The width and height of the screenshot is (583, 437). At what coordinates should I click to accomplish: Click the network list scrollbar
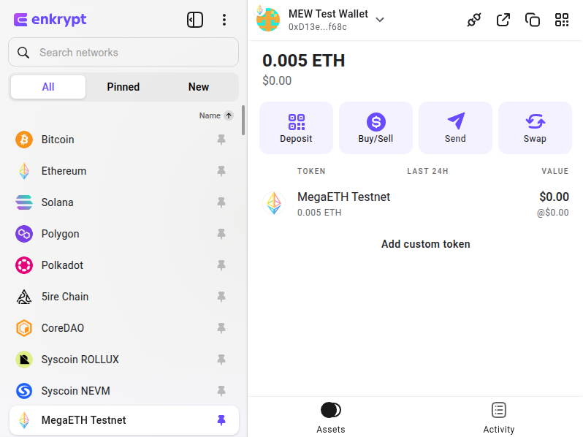tap(243, 120)
